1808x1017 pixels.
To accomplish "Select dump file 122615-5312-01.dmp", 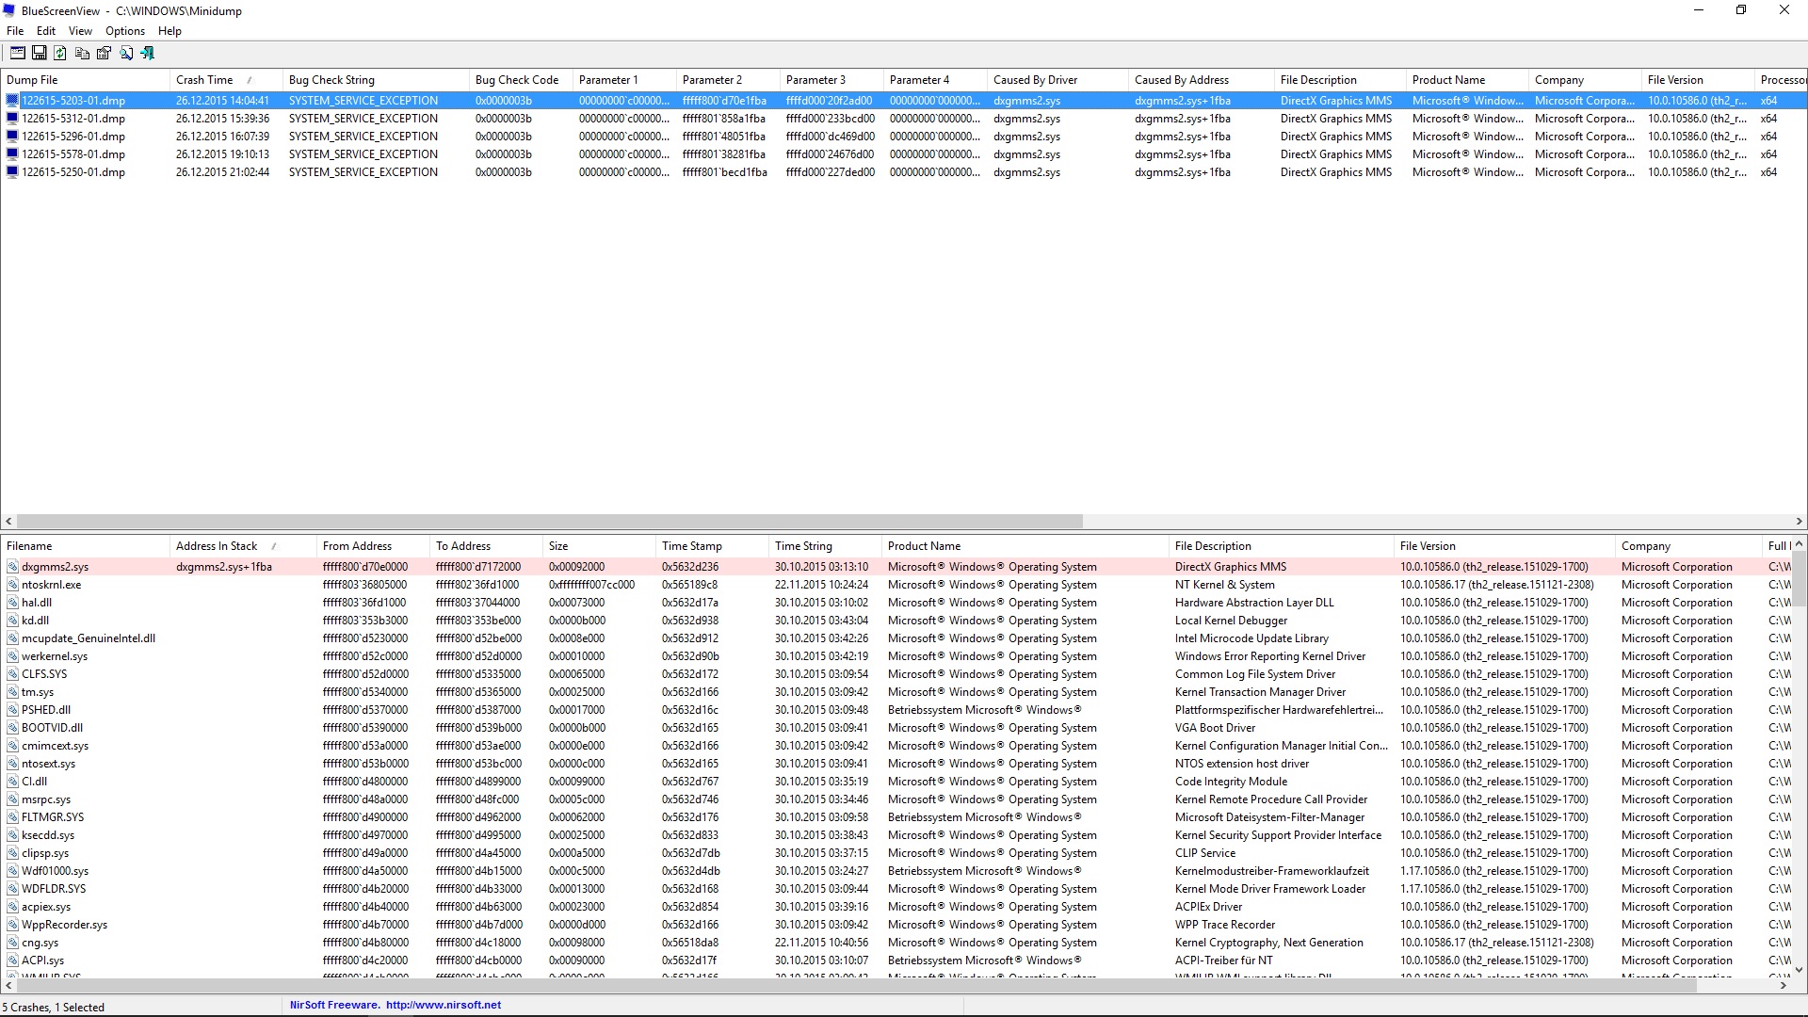I will click(73, 119).
